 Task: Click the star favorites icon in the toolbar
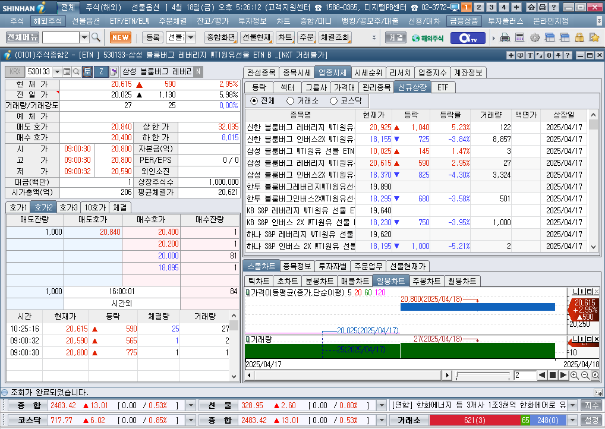coord(594,37)
